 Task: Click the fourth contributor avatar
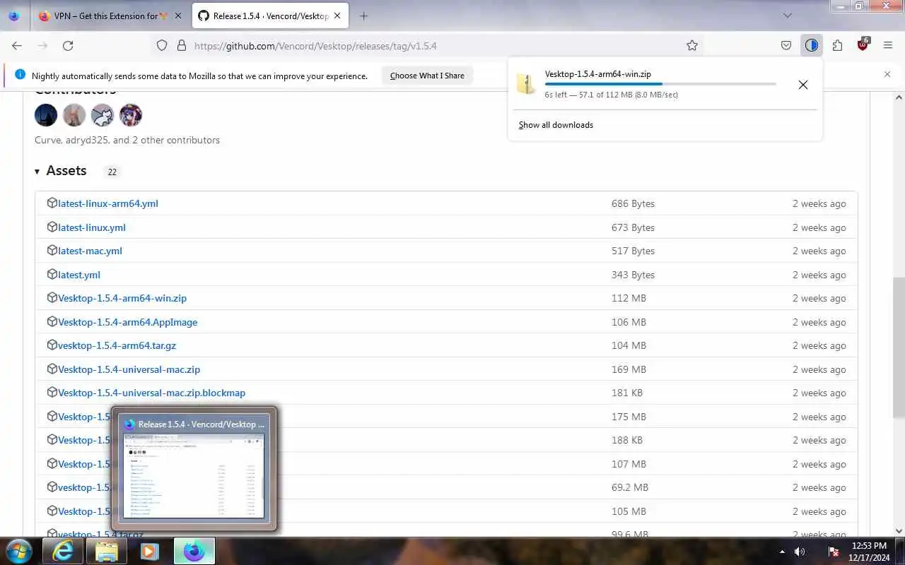pyautogui.click(x=131, y=115)
